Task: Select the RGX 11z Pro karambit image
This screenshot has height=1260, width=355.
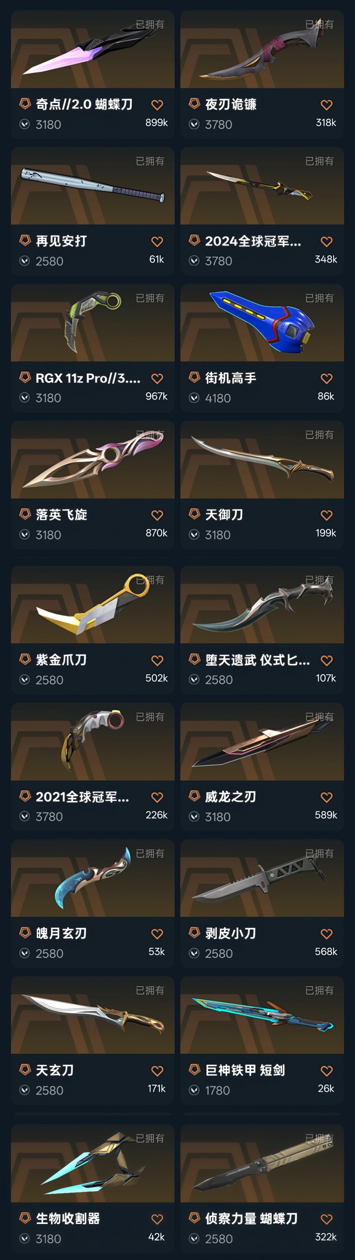Action: tap(93, 323)
